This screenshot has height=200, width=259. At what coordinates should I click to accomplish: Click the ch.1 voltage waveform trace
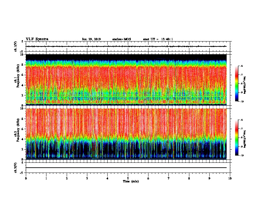pyautogui.click(x=126, y=46)
